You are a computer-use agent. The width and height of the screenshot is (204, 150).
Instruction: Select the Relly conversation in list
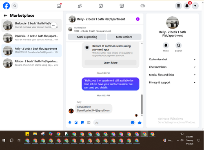[31, 51]
